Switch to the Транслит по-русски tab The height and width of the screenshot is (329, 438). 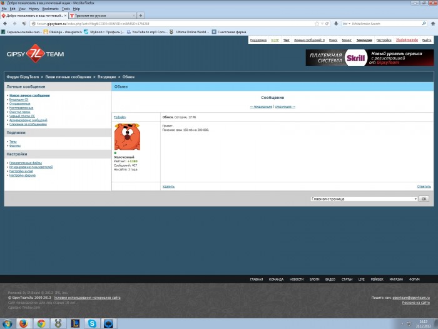[102, 16]
